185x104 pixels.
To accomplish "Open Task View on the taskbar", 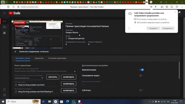I will pos(43,101).
